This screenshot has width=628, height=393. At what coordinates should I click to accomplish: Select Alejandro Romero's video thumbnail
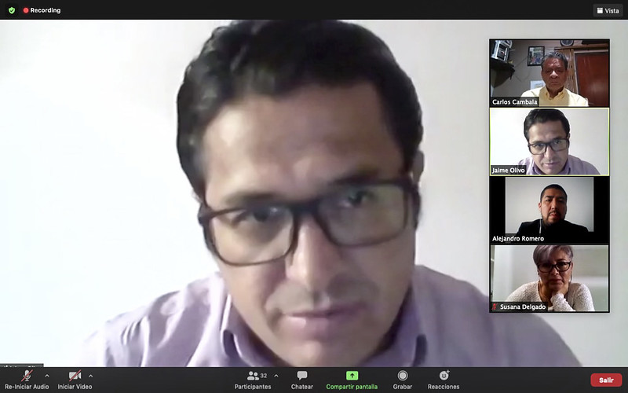click(549, 210)
